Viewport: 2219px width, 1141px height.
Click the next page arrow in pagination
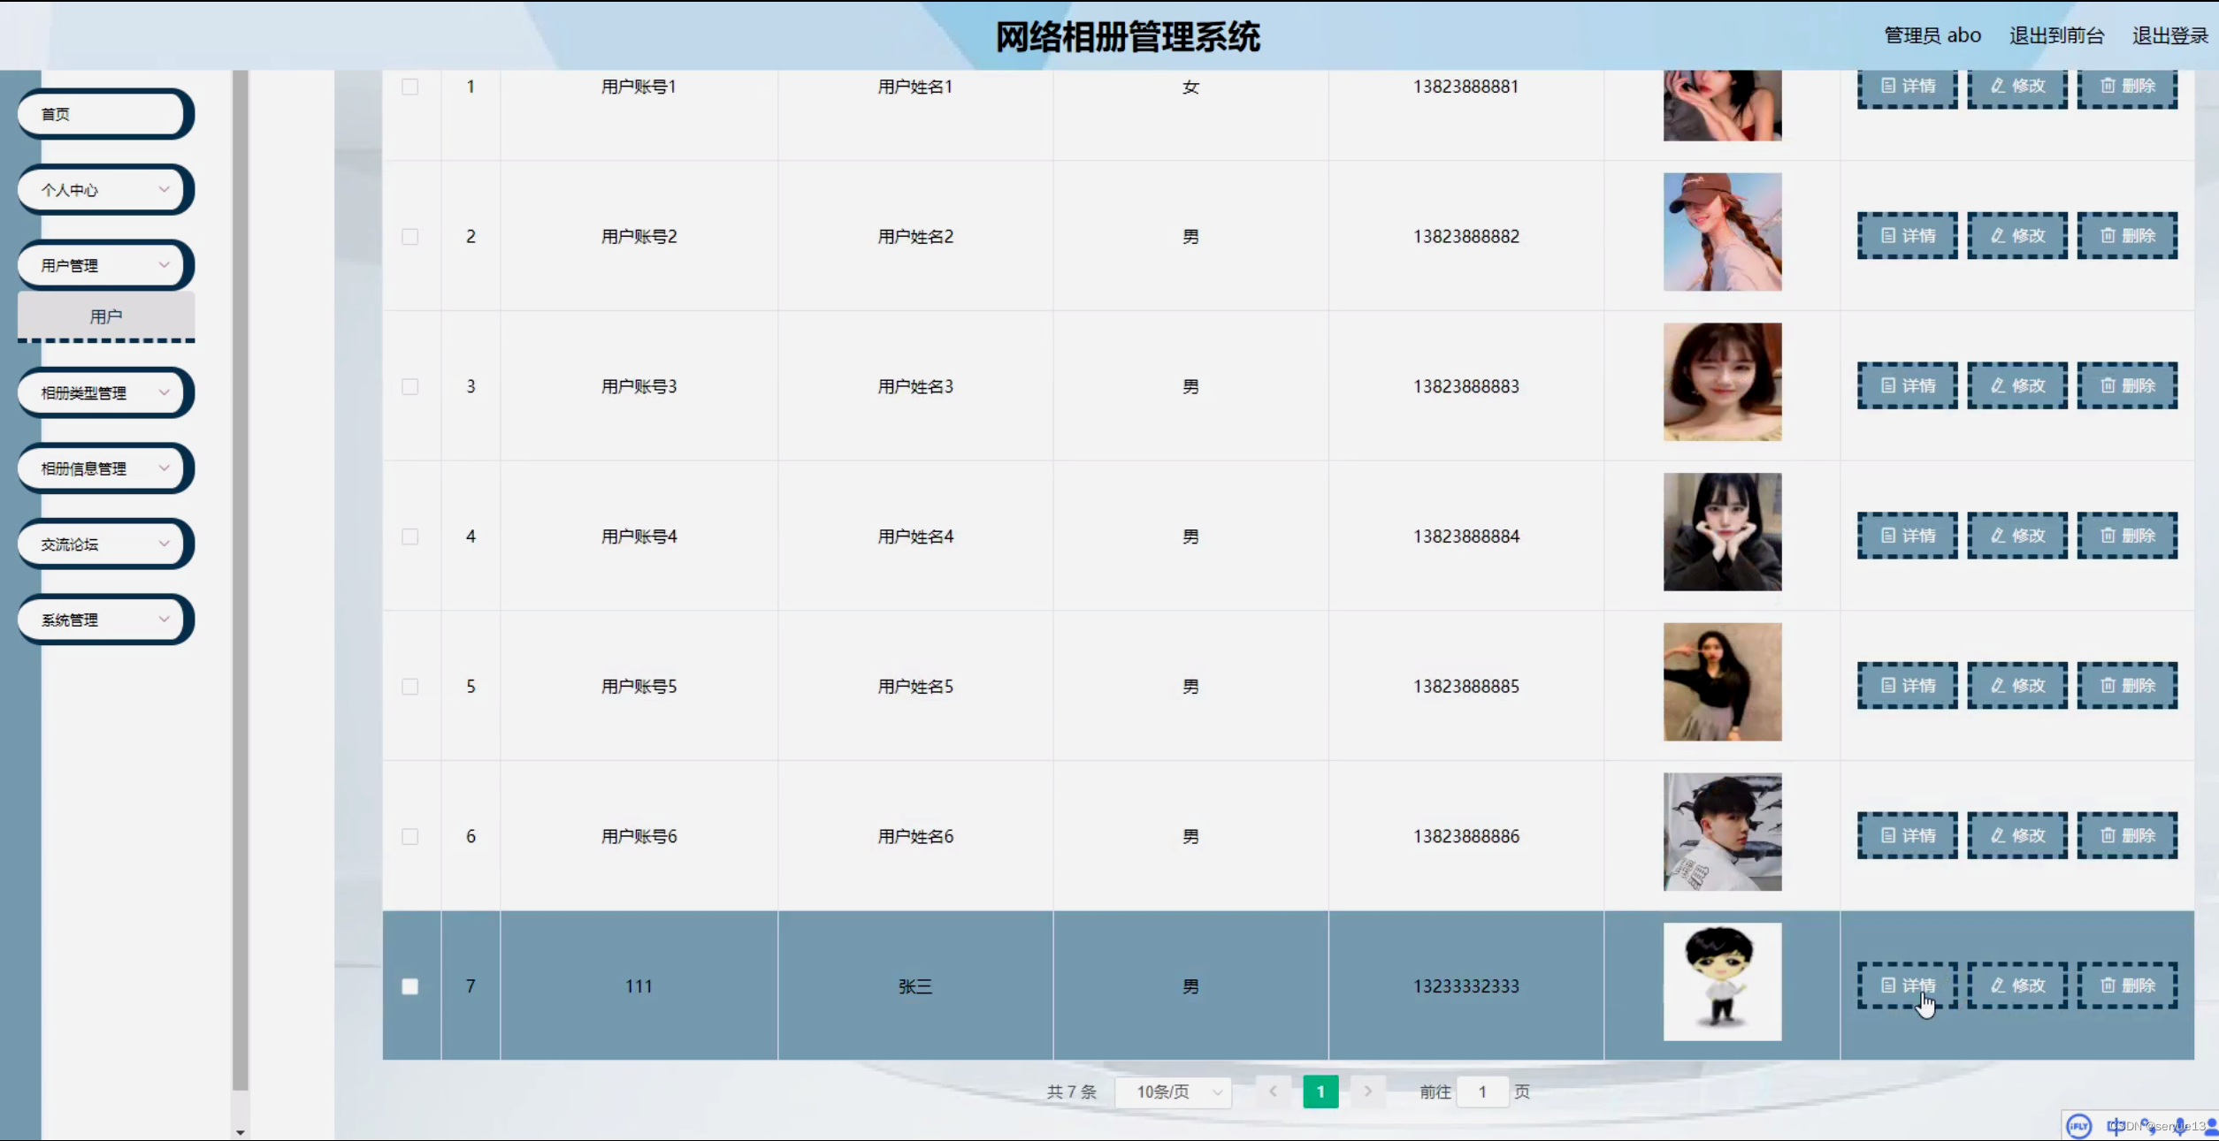point(1367,1092)
